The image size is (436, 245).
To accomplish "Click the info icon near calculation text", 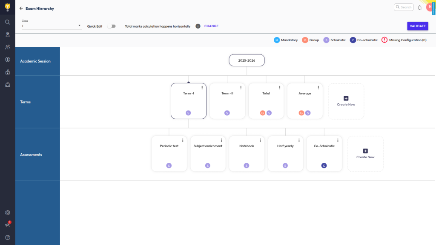I will (x=198, y=26).
